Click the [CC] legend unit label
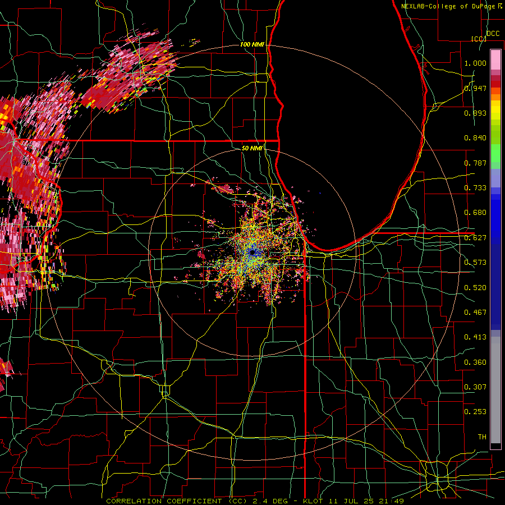 point(479,39)
